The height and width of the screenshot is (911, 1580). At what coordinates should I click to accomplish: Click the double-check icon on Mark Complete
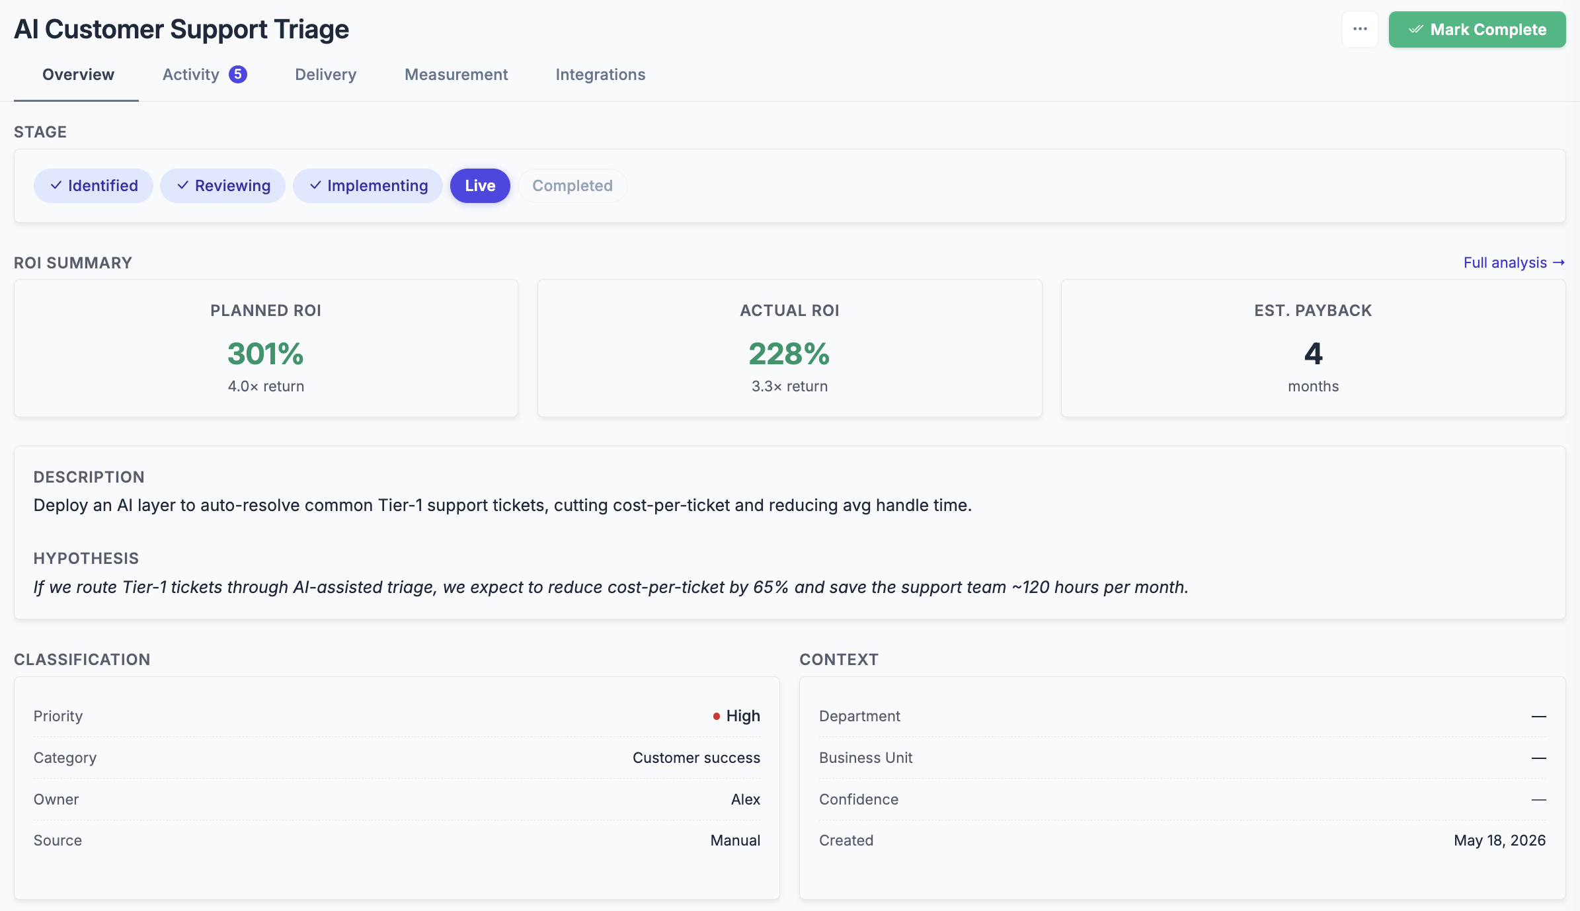(x=1415, y=30)
